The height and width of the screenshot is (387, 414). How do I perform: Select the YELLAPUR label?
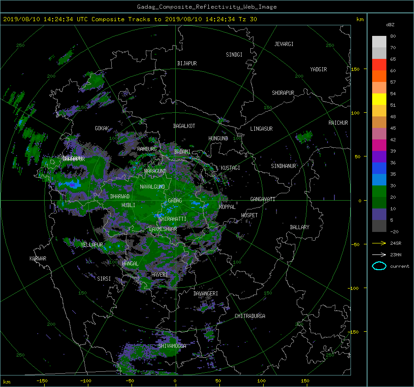[92, 245]
